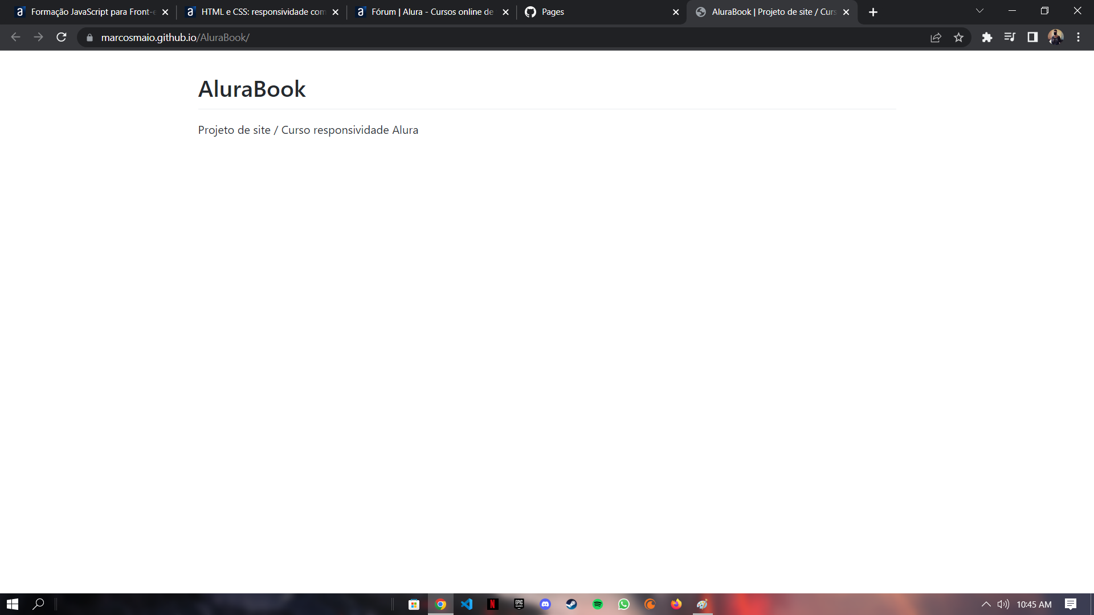
Task: Close the AluraBook tab
Action: [x=846, y=12]
